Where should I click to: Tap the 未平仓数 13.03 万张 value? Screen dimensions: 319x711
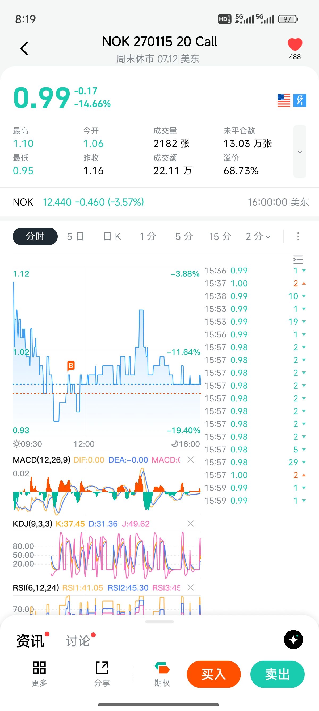click(248, 144)
